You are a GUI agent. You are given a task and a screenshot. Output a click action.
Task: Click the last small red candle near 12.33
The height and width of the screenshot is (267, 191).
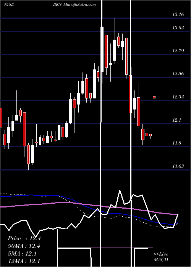tap(154, 97)
